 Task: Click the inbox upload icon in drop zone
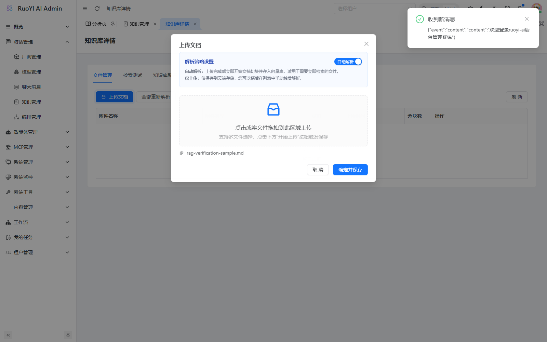tap(273, 109)
